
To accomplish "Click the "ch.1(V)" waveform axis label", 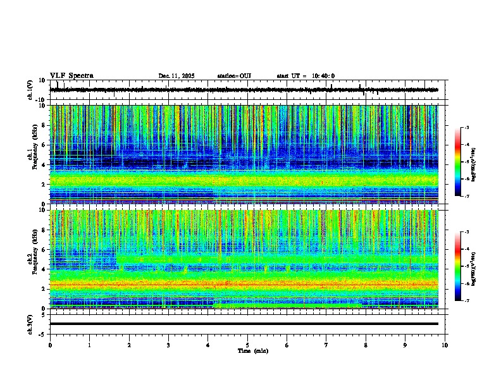I will 30,90.
